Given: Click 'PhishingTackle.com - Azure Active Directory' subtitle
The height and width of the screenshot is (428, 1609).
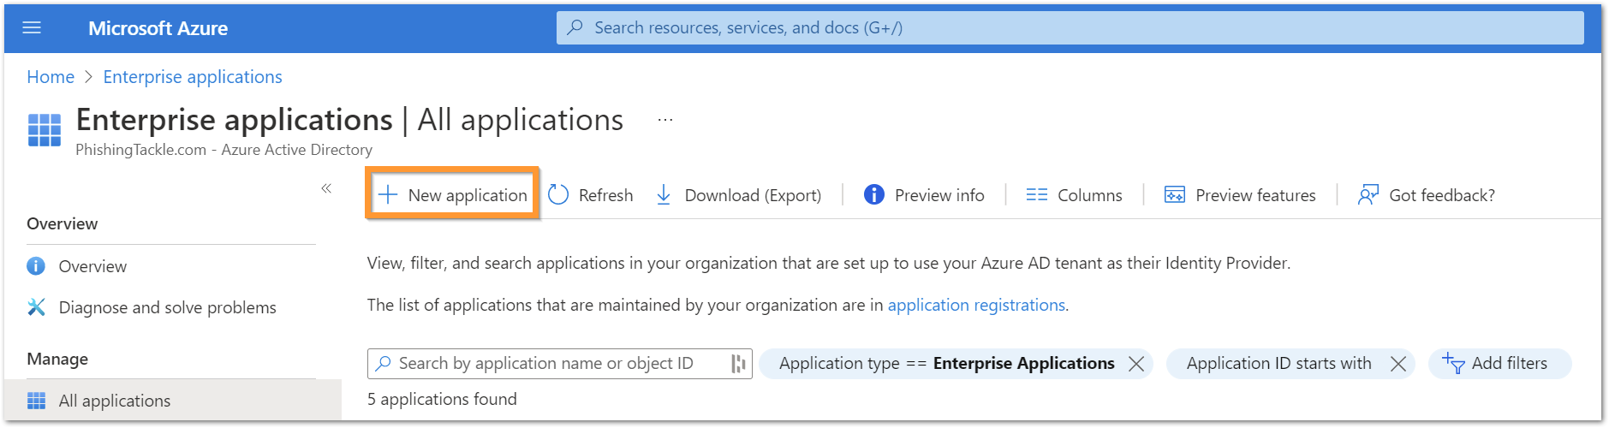Looking at the screenshot, I should click(x=224, y=150).
